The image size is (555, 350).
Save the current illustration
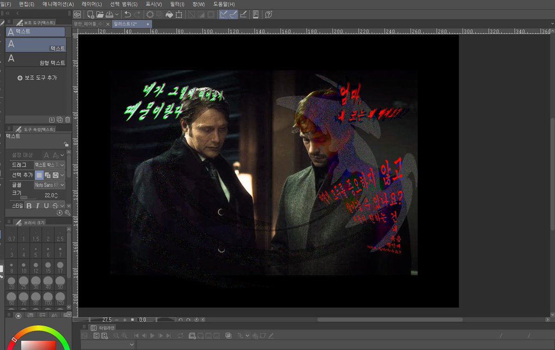[109, 14]
